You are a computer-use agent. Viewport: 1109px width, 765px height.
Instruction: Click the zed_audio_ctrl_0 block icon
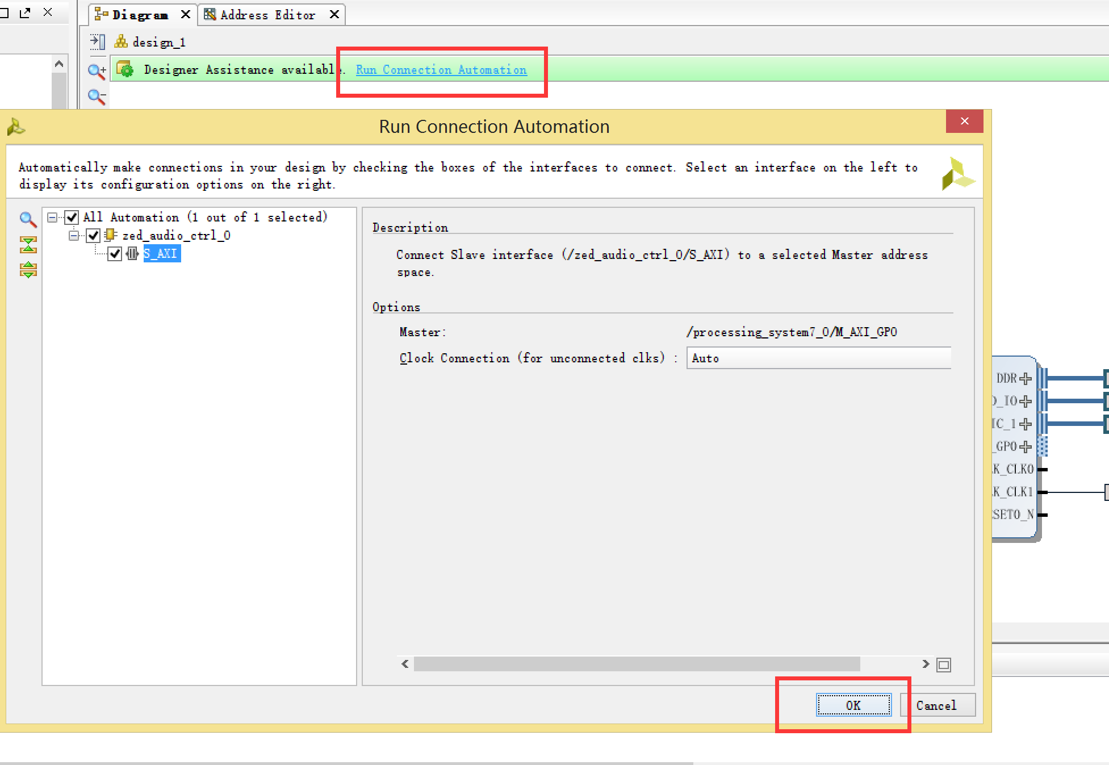[111, 235]
